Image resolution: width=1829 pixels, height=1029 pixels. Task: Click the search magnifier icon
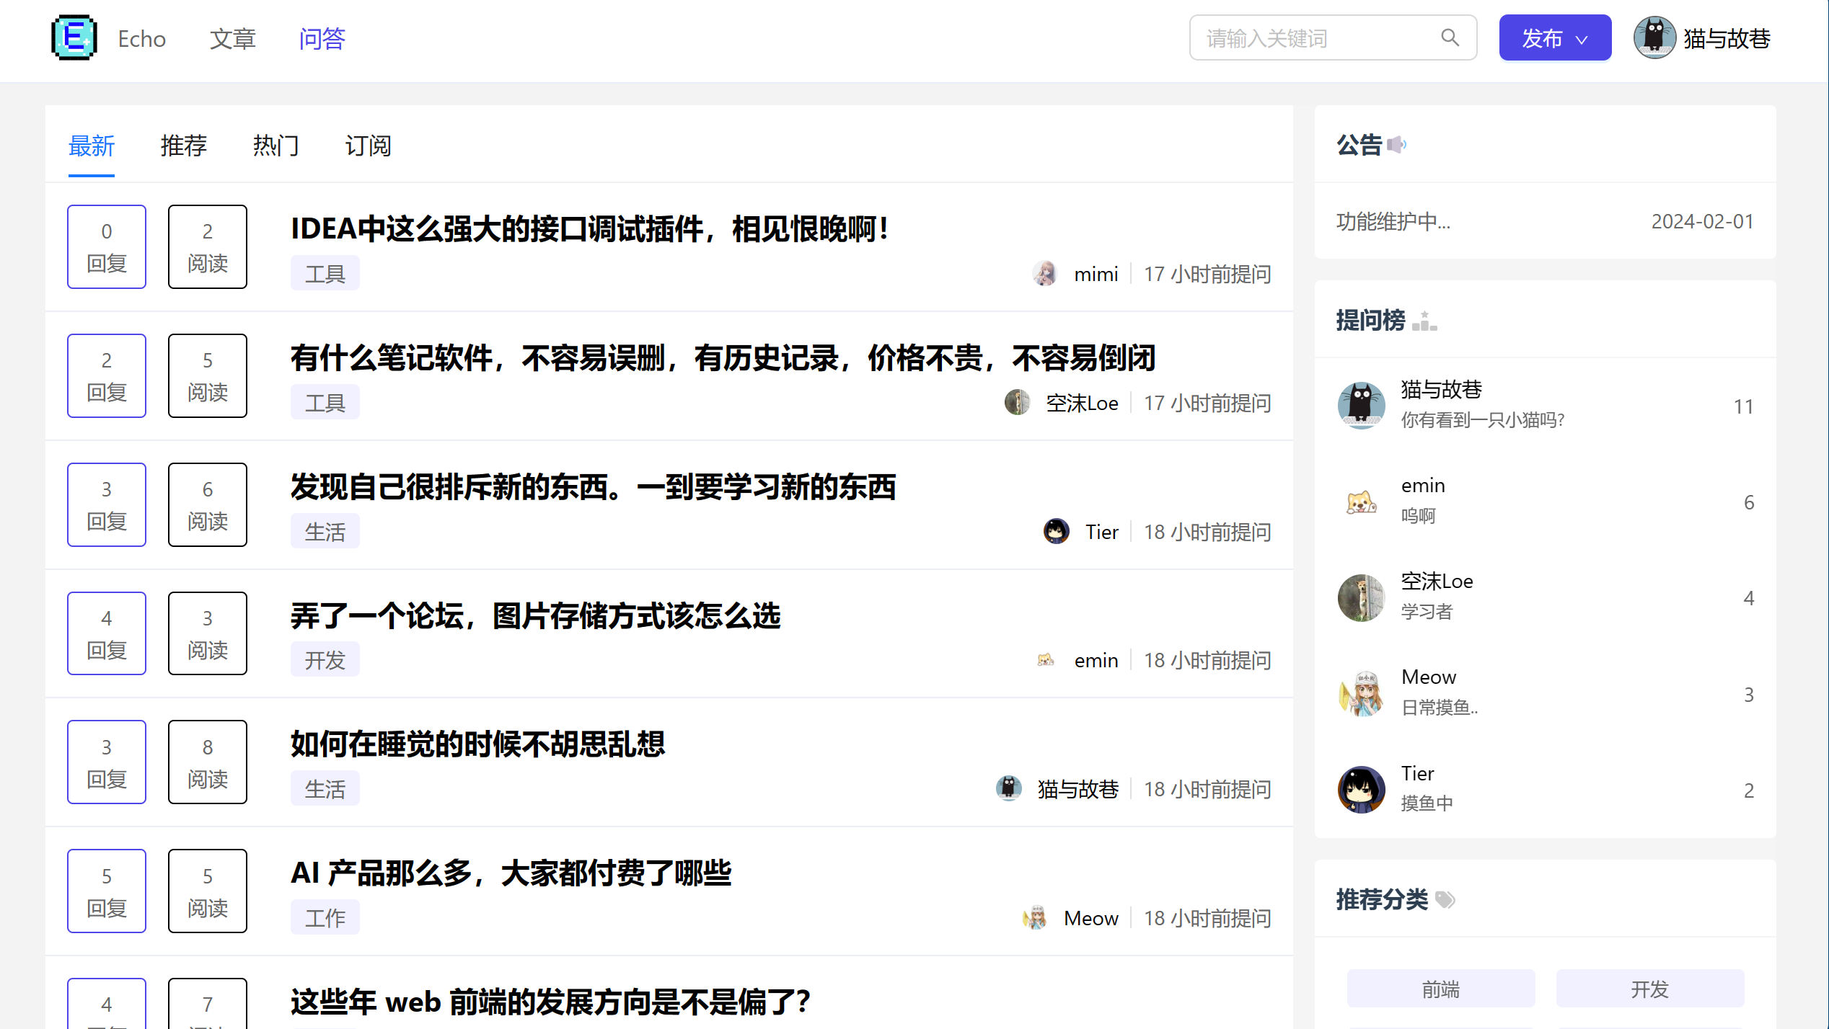tap(1450, 37)
